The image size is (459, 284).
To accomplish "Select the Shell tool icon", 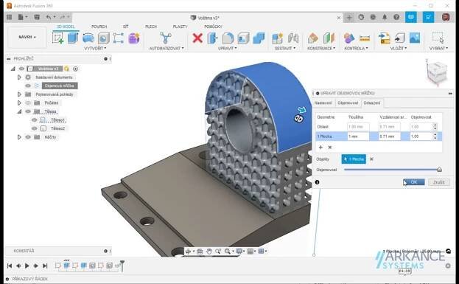I will 243,38.
